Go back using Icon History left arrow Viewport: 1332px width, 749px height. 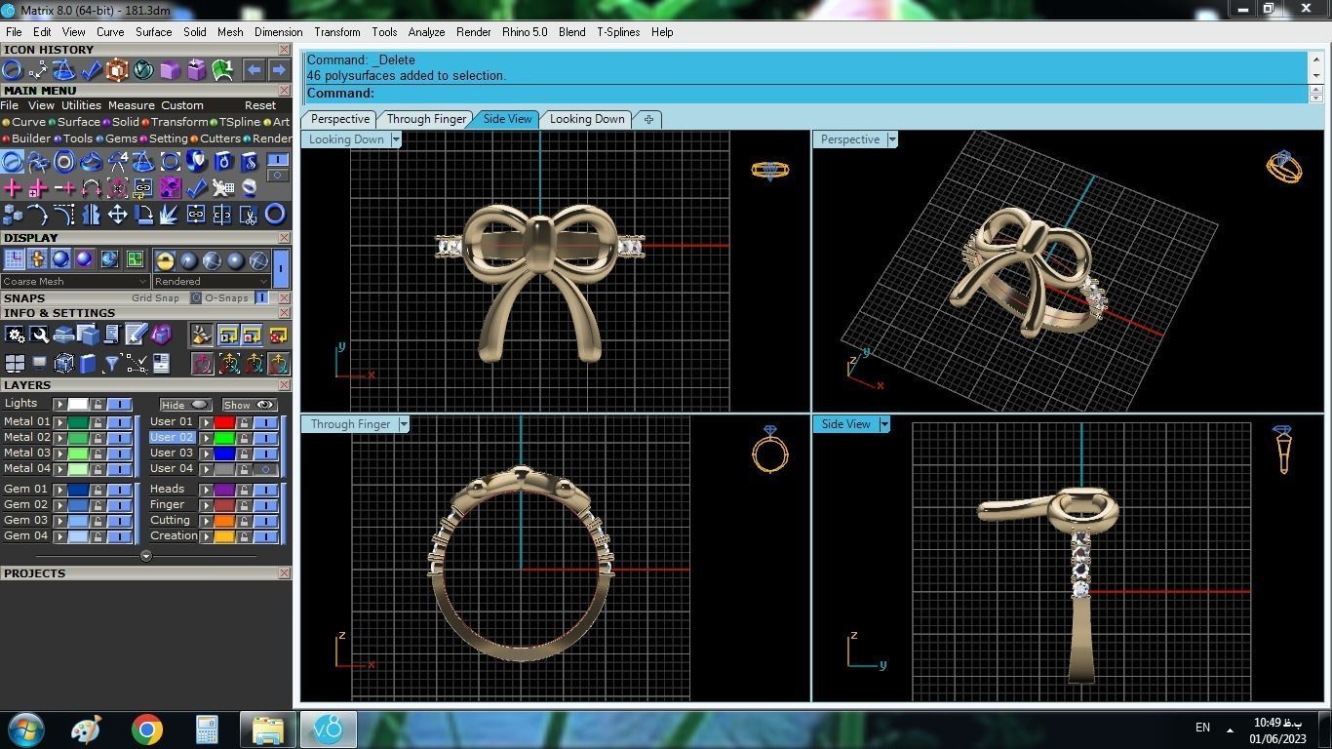tap(254, 70)
